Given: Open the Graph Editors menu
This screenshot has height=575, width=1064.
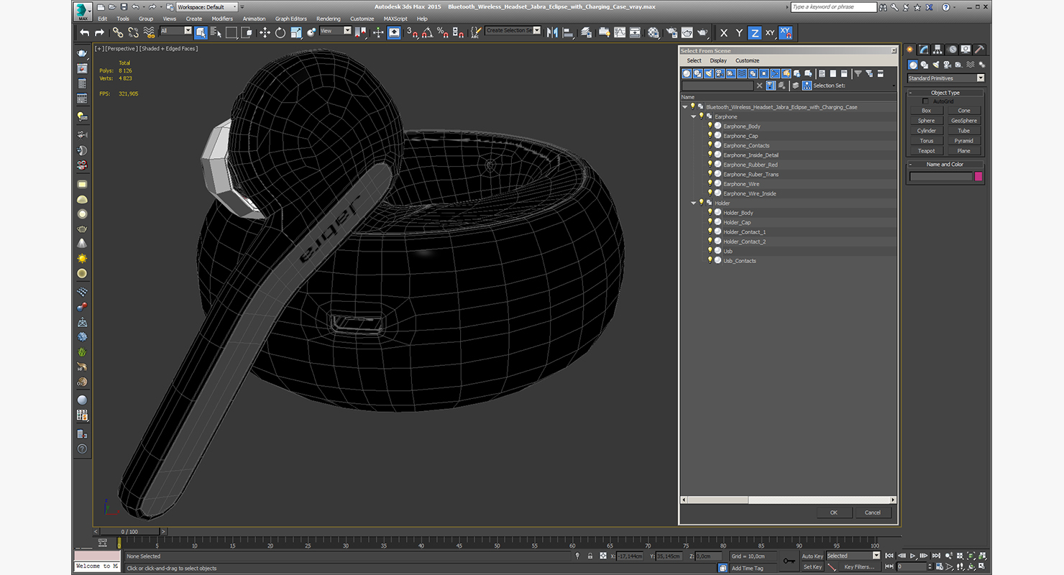Looking at the screenshot, I should [291, 19].
